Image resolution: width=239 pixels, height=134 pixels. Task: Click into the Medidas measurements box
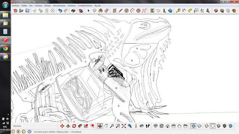[x=35, y=126]
